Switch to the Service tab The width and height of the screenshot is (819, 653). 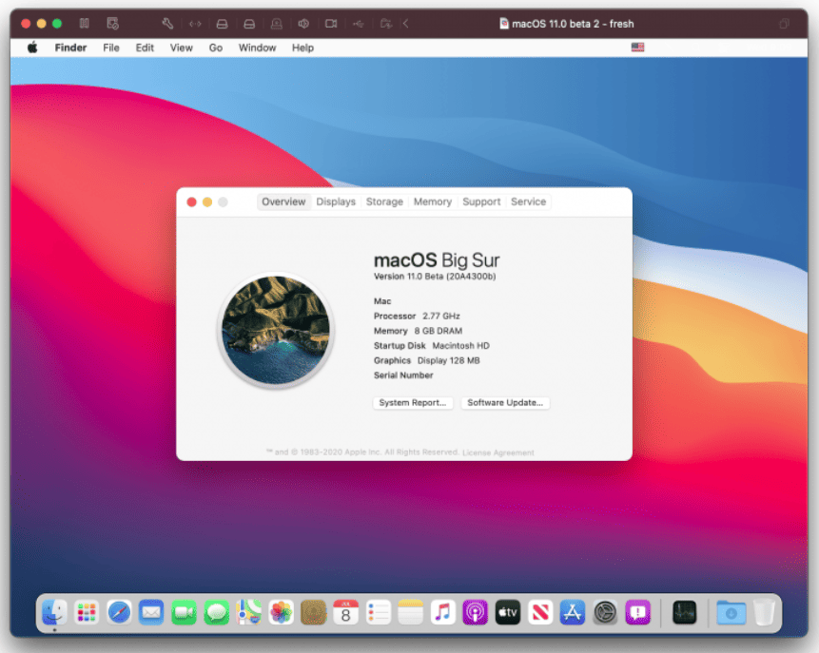pos(528,202)
